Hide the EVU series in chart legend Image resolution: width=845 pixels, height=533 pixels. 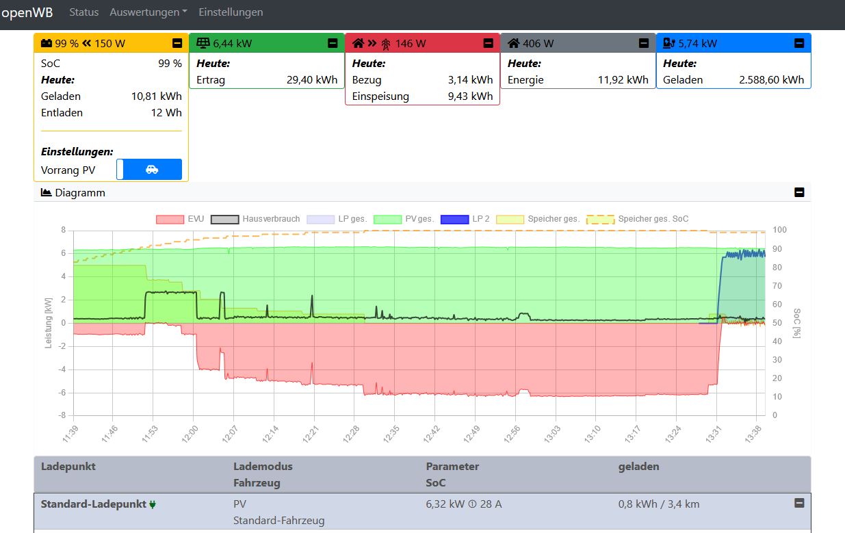click(x=170, y=219)
